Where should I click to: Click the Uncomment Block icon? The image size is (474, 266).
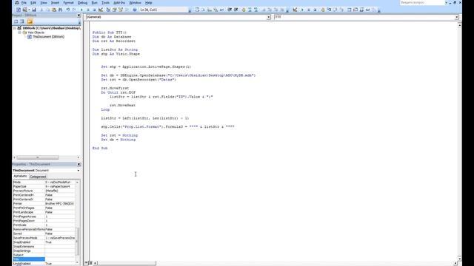click(256, 10)
